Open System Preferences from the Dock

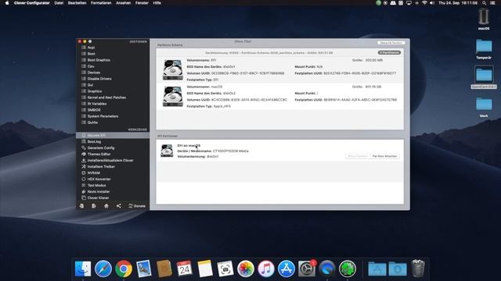(x=307, y=269)
